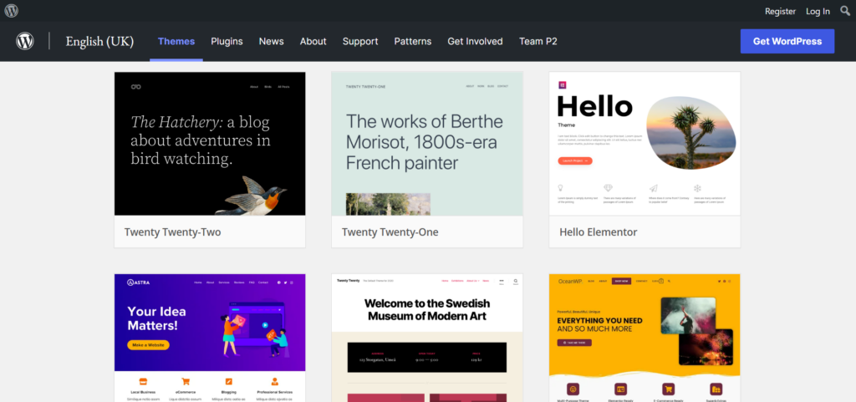The image size is (856, 402).
Task: Open the Twenty Twenty Swedish Museum preview
Action: 427,338
